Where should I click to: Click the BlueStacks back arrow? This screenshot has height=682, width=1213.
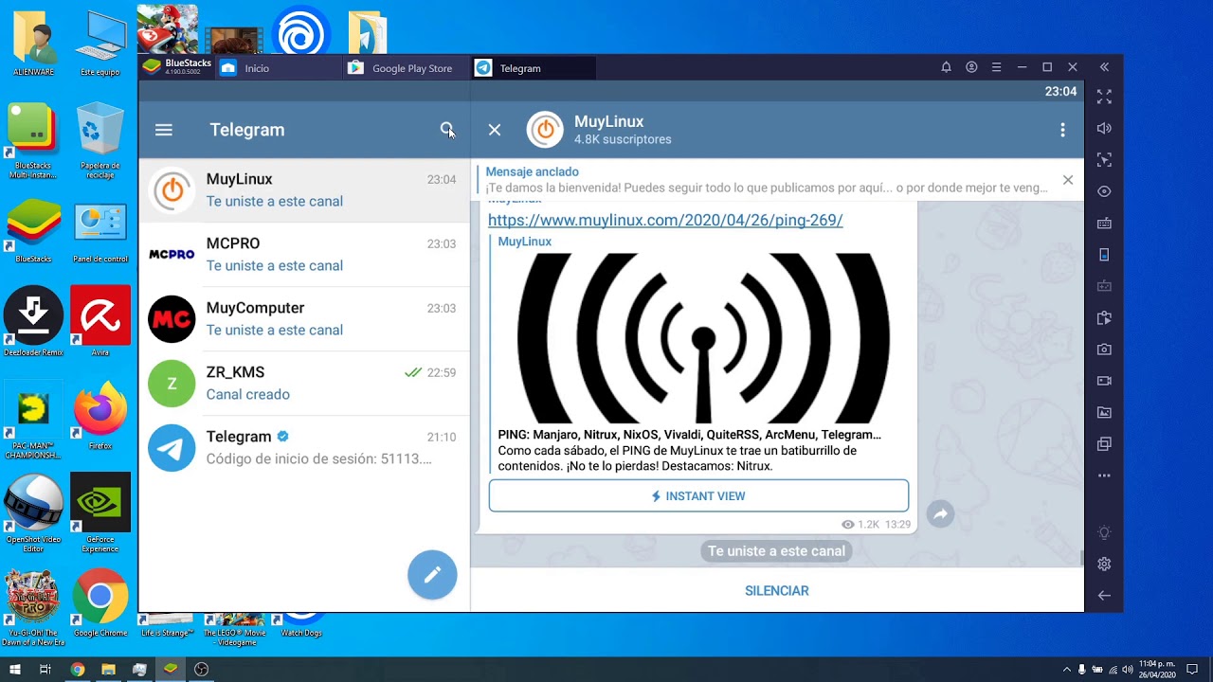point(1104,596)
